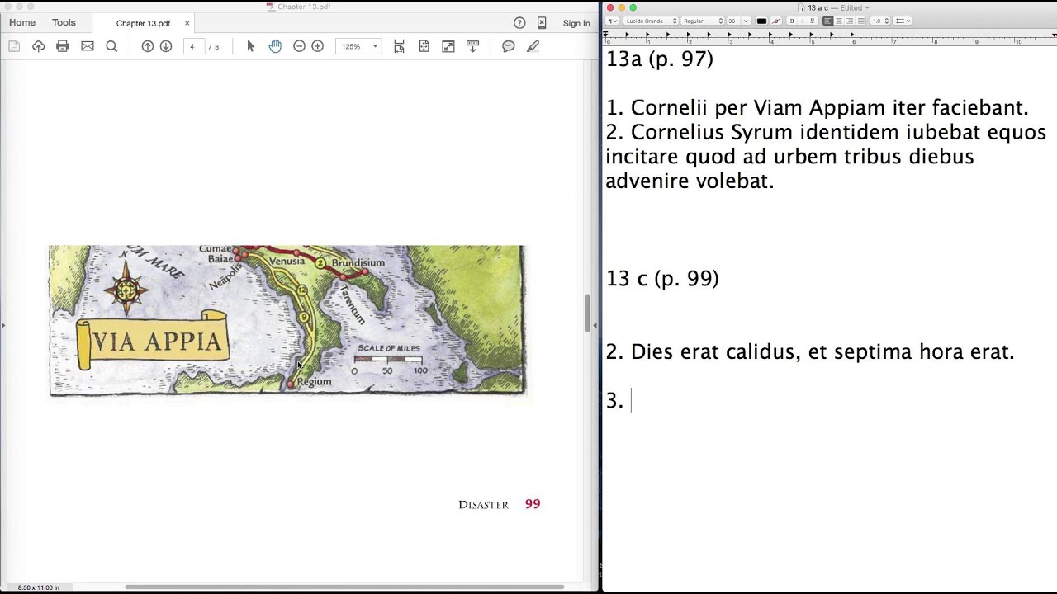Select the Highlight text pen tool

(533, 46)
